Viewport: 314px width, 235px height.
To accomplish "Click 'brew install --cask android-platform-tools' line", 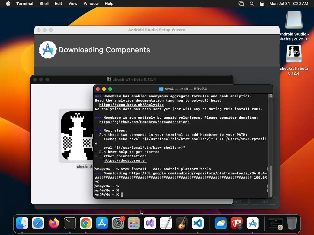I will 153,169.
